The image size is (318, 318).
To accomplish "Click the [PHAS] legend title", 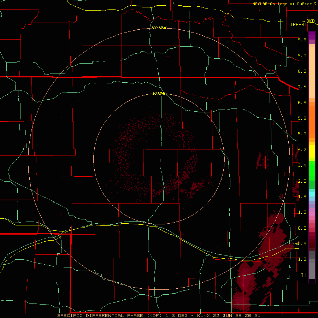I will [299, 24].
